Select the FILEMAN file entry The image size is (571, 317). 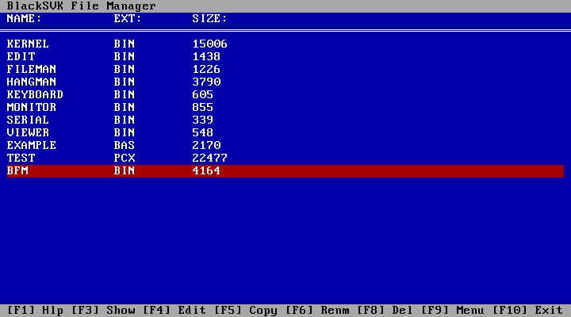[x=285, y=70]
